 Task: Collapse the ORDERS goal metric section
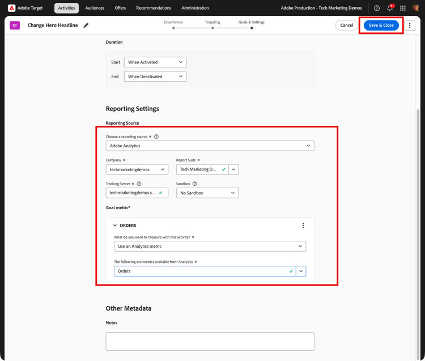[115, 226]
